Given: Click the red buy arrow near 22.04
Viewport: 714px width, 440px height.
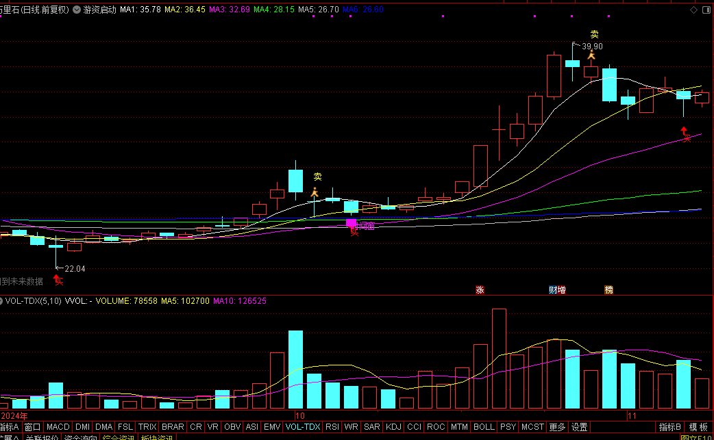Looking at the screenshot, I should 56,278.
